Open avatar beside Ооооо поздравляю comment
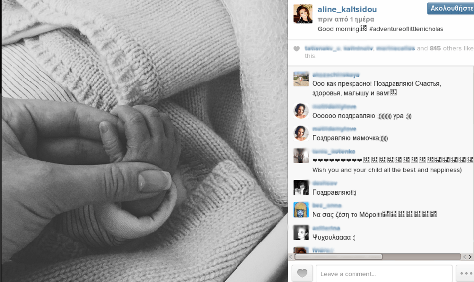 pyautogui.click(x=301, y=111)
